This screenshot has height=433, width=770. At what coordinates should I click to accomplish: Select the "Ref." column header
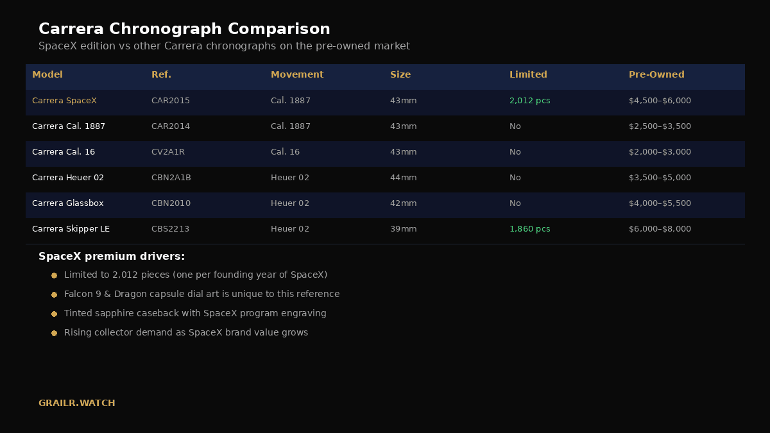coord(161,74)
